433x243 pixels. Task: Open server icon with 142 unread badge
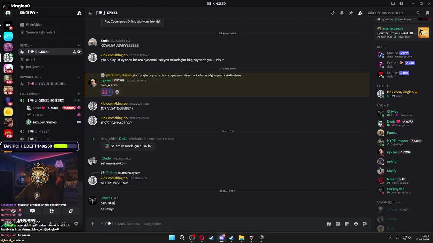[x=8, y=79]
